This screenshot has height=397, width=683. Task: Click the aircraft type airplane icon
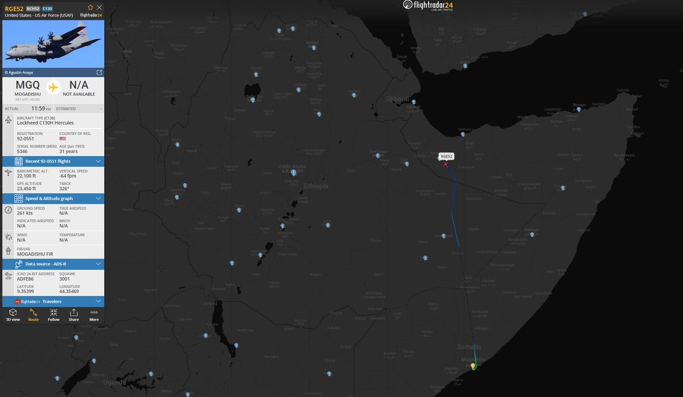[9, 120]
